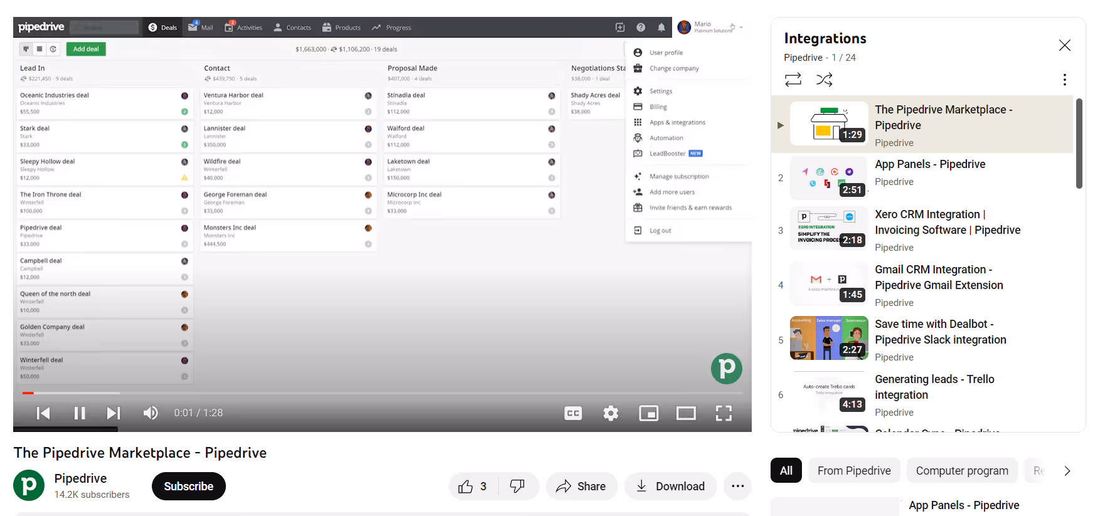Click the Pipedrive search field in video

[x=104, y=28]
